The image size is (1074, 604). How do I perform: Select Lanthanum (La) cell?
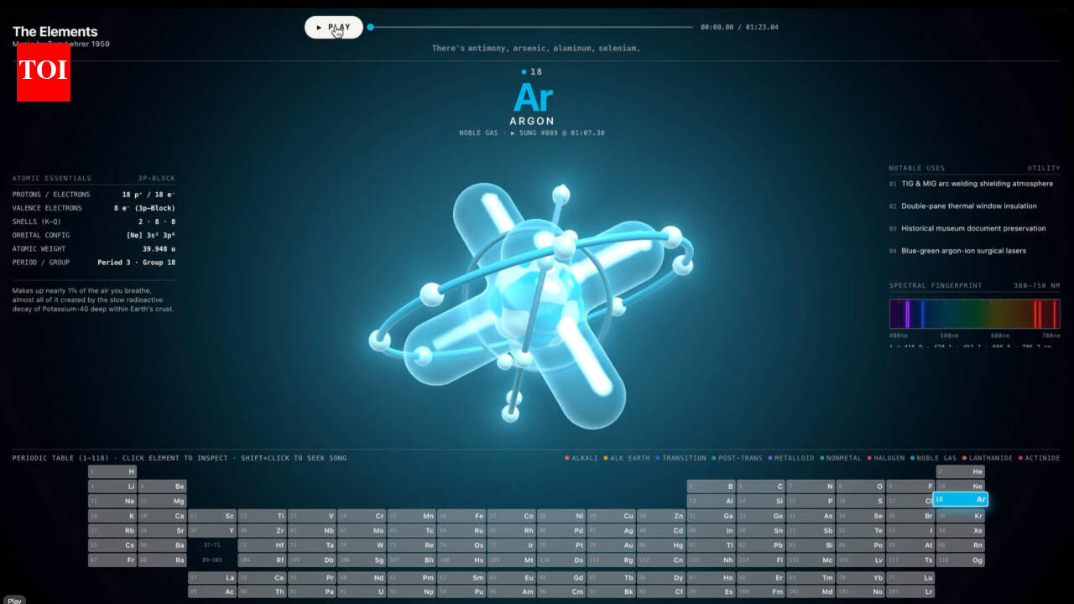click(x=212, y=577)
